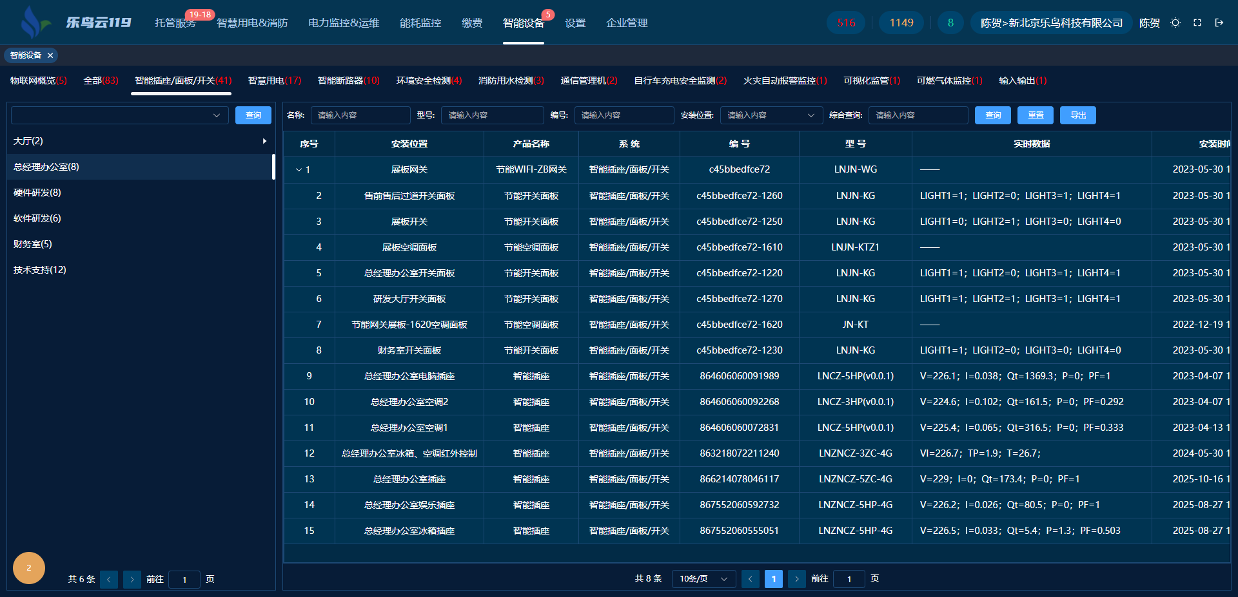Collapse row 1 展板网关 expander chevron
Viewport: 1238px width, 597px height.
pos(299,170)
